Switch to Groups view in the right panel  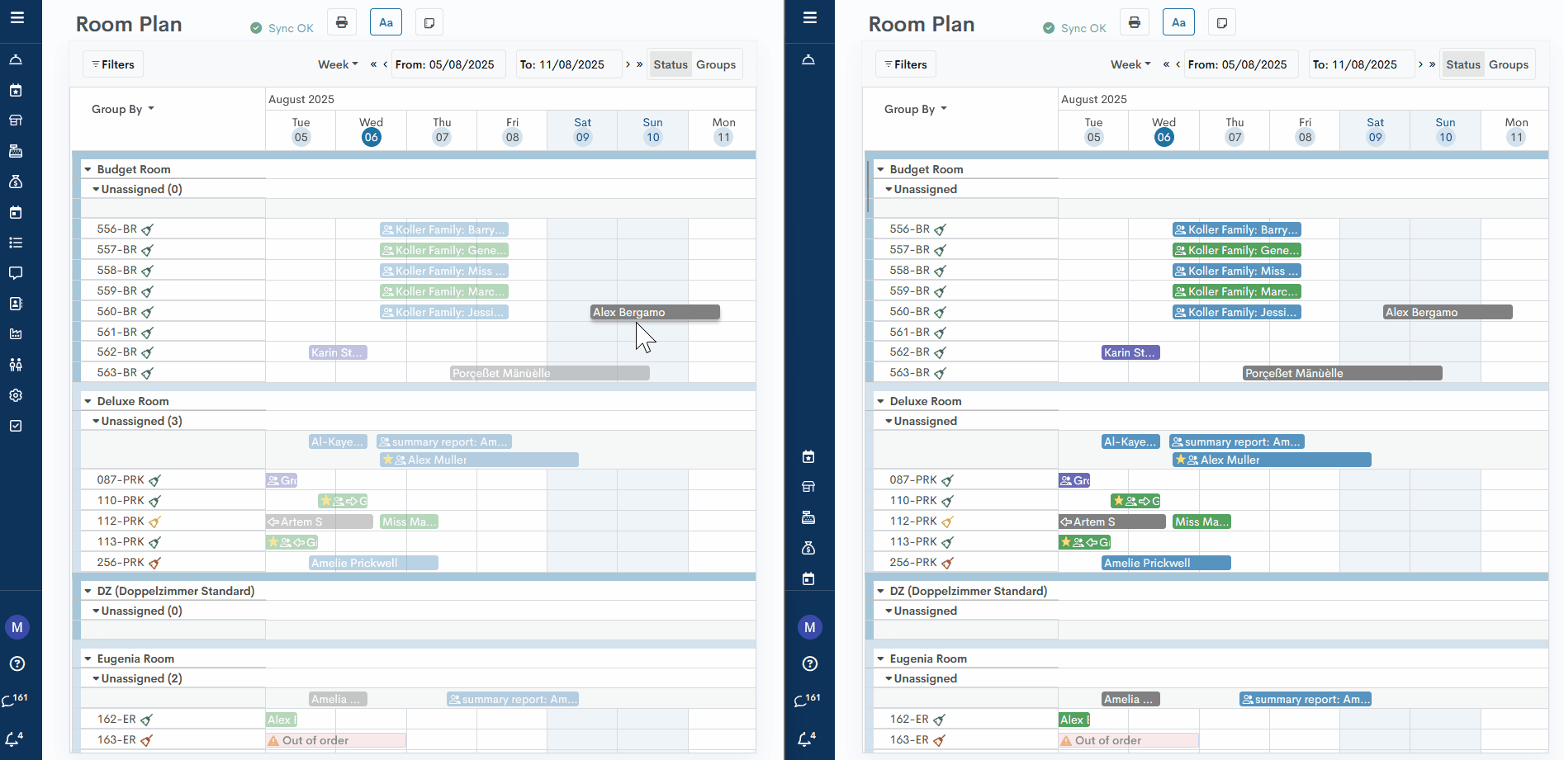coord(1508,64)
